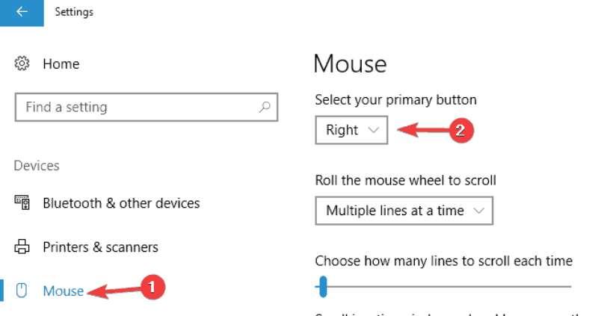Screen dimensions: 598x316
Task: Open Printers & scanners page
Action: [x=100, y=247]
